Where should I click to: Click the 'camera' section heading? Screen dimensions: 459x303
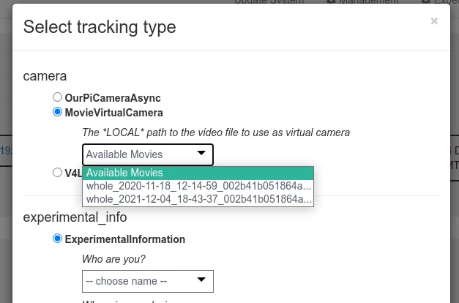click(x=45, y=76)
